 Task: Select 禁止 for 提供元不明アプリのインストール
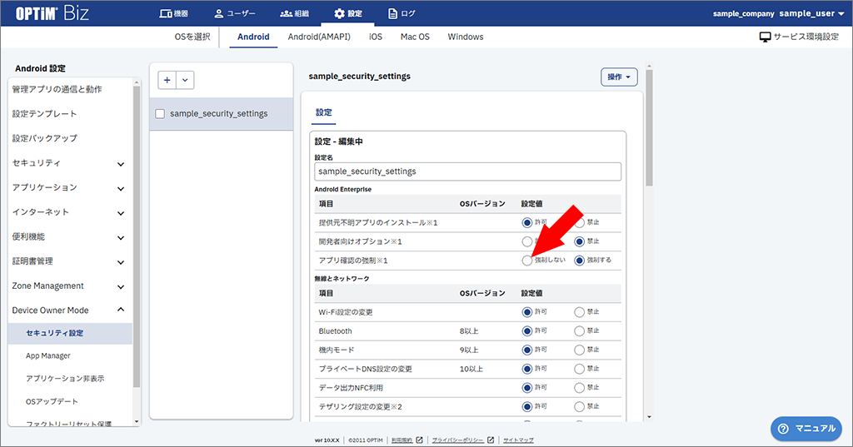[x=580, y=222]
